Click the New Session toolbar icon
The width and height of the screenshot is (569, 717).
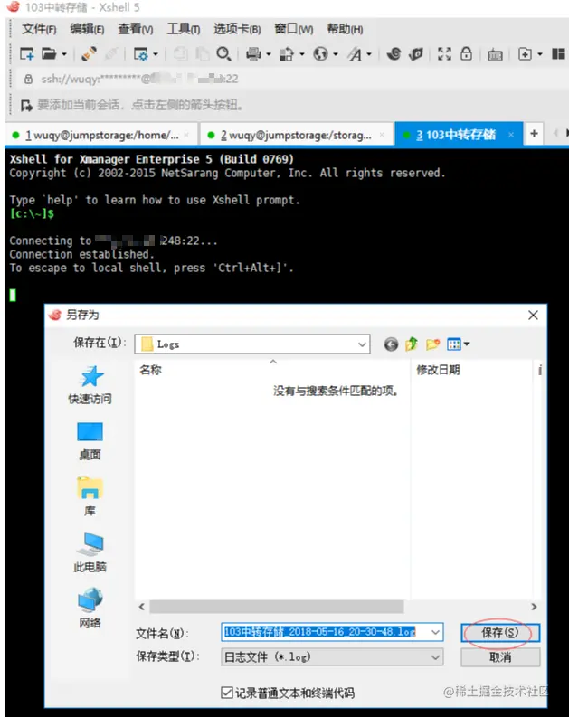27,54
